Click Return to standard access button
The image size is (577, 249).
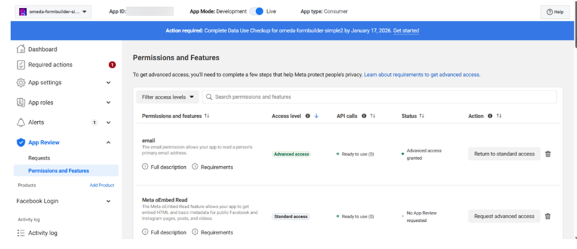click(504, 154)
